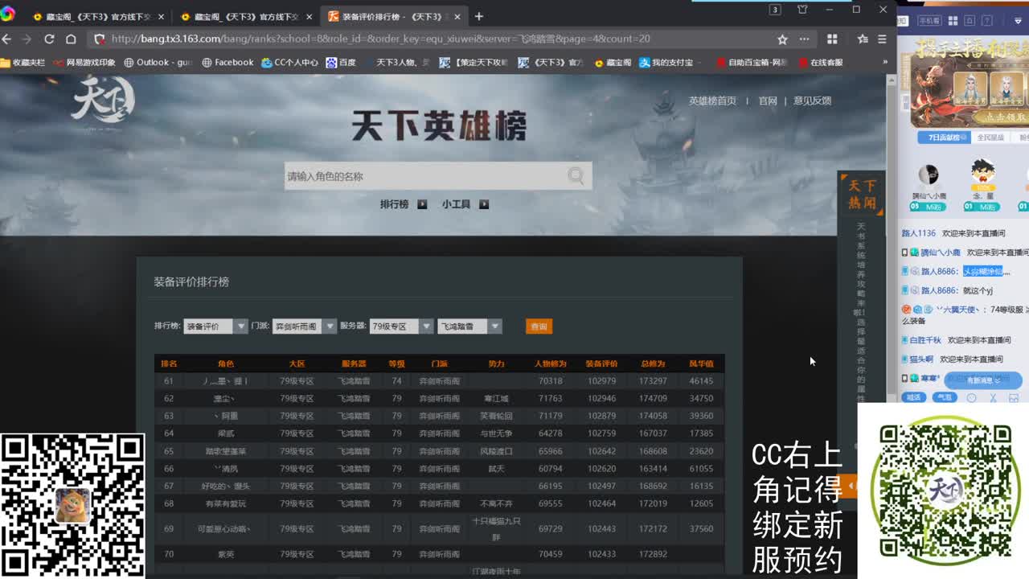Click the browser refresh icon

pos(48,38)
